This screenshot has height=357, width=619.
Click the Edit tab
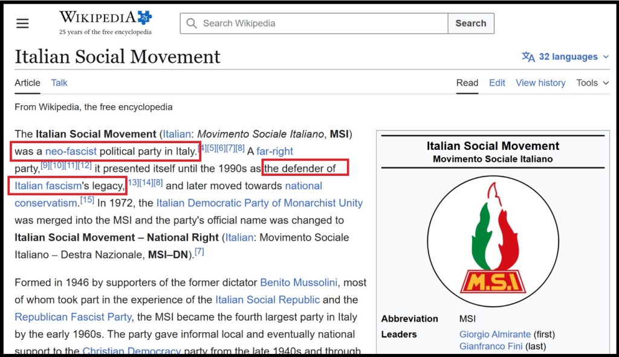tap(497, 83)
